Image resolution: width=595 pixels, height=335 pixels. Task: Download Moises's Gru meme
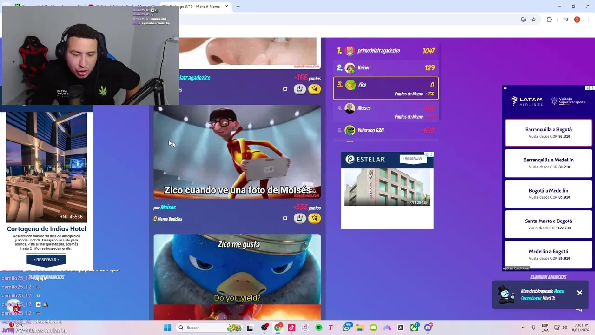300,218
